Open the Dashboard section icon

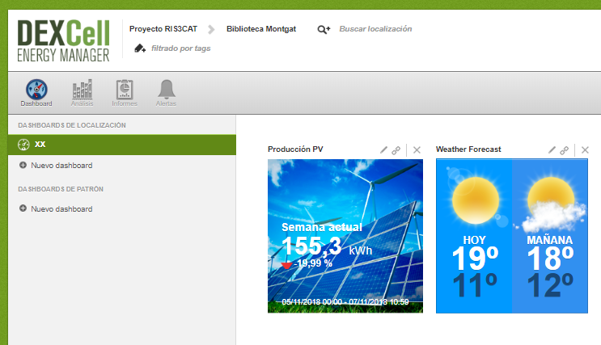(x=36, y=90)
